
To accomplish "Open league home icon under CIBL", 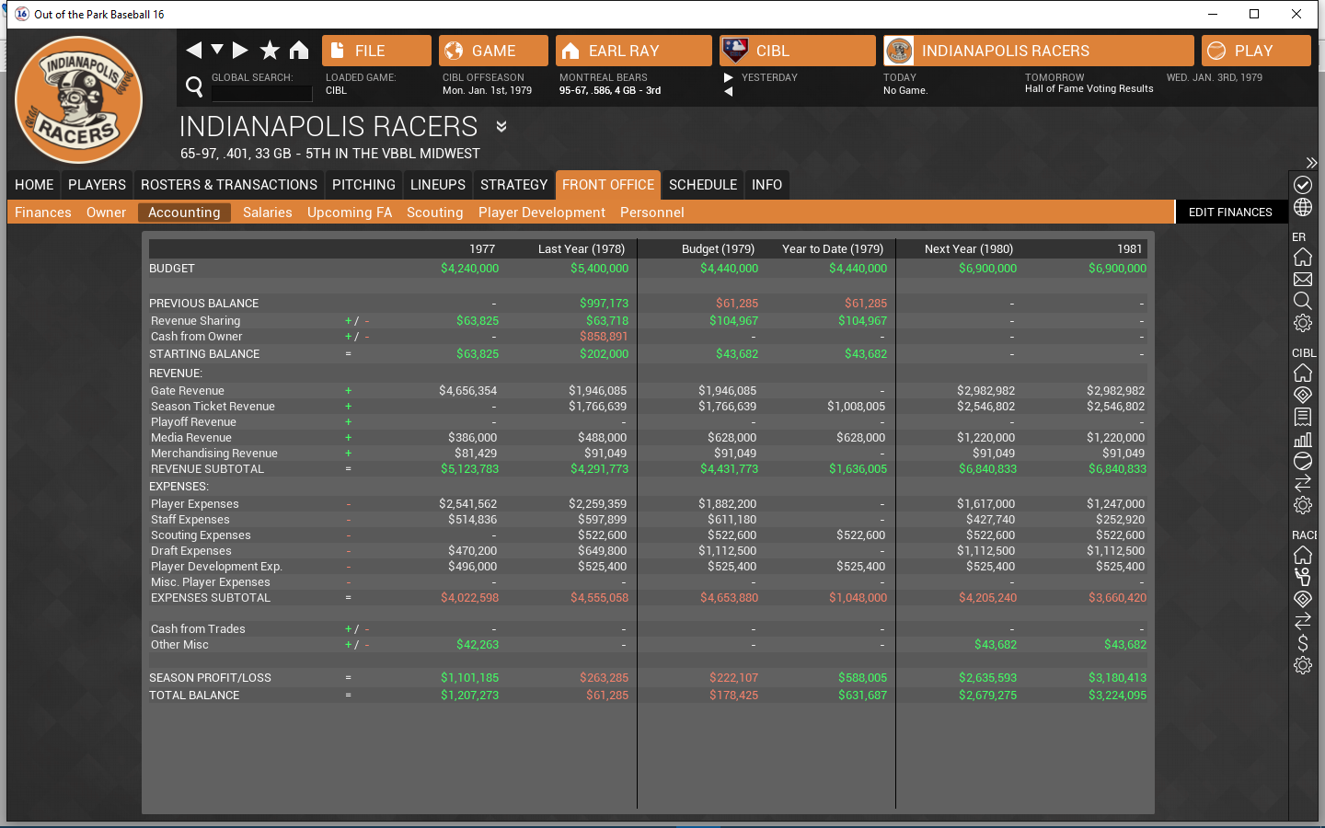I will [1303, 373].
